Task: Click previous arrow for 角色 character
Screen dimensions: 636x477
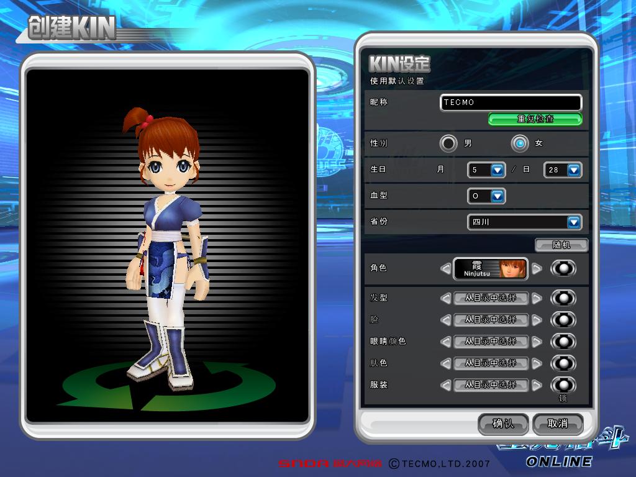Action: coord(445,268)
